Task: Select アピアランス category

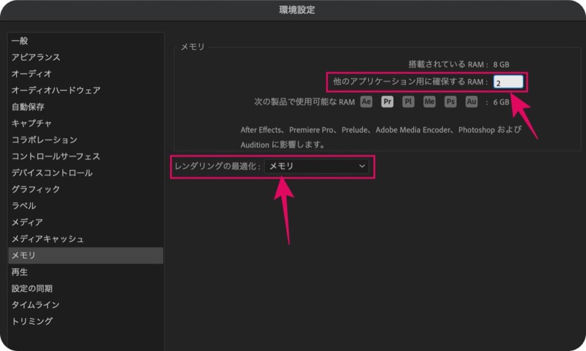Action: (86, 57)
